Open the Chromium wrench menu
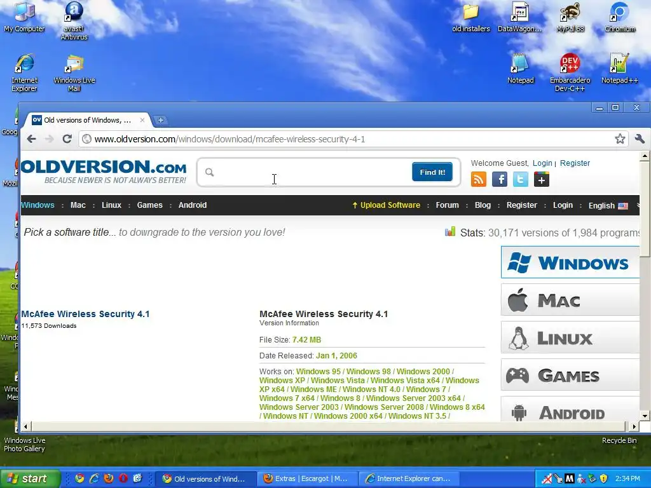 (x=640, y=139)
